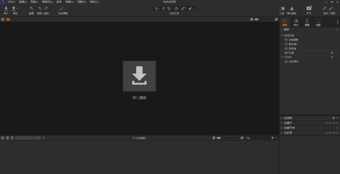Add a new 用户汇集 with plus button
The width and height of the screenshot is (340, 174).
point(331,53)
